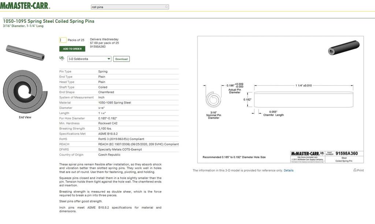The width and height of the screenshot is (375, 224).
Task: Click the Actual Pin Diameter label
Action: tap(235, 91)
